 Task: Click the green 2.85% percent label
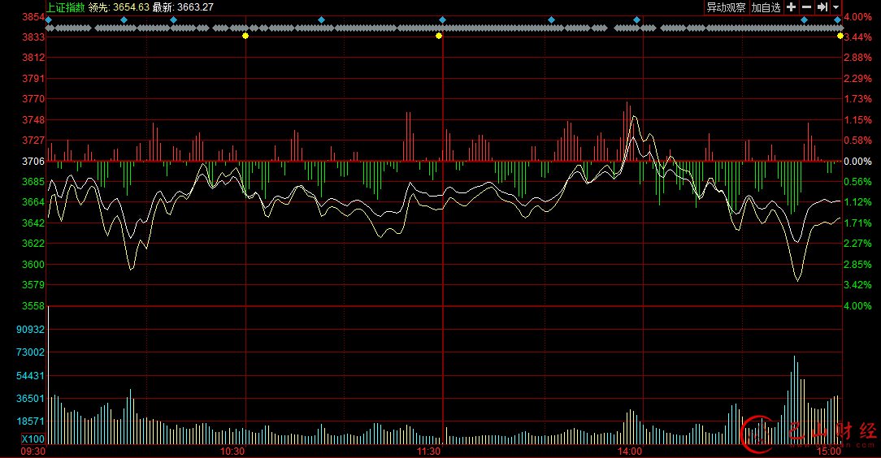(858, 265)
